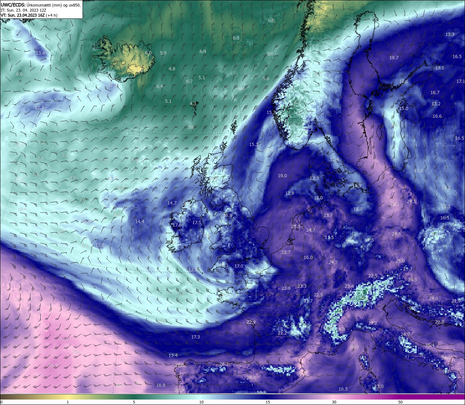Click the 18.9 value west of Portugal
The image size is (465, 405).
(161, 385)
